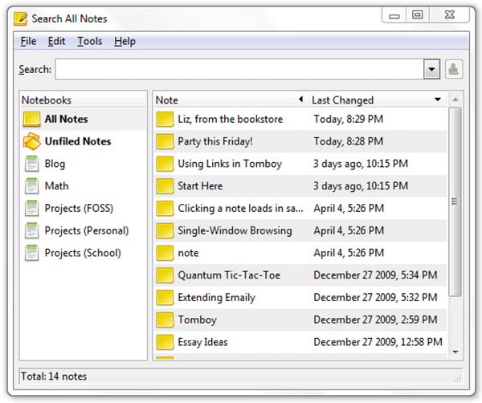Select the Projects (School) label
Viewport: 482px width, 403px height.
[x=83, y=253]
